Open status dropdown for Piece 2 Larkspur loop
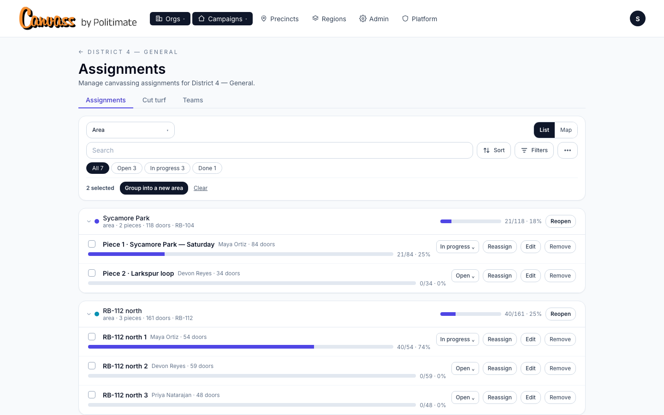 [465, 276]
